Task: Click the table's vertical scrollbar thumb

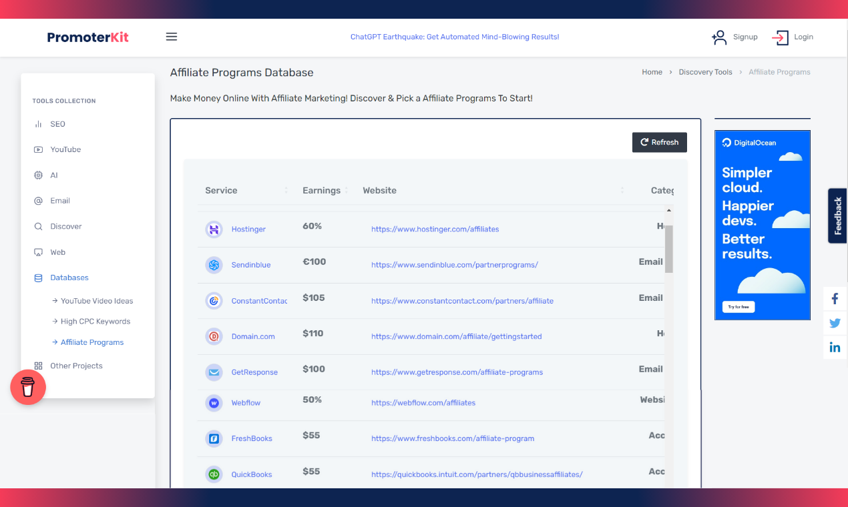Action: click(669, 249)
